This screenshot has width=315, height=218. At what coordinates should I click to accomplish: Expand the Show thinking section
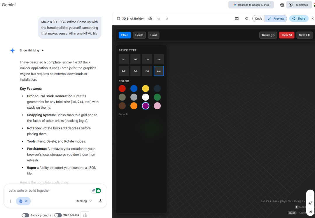click(x=32, y=51)
